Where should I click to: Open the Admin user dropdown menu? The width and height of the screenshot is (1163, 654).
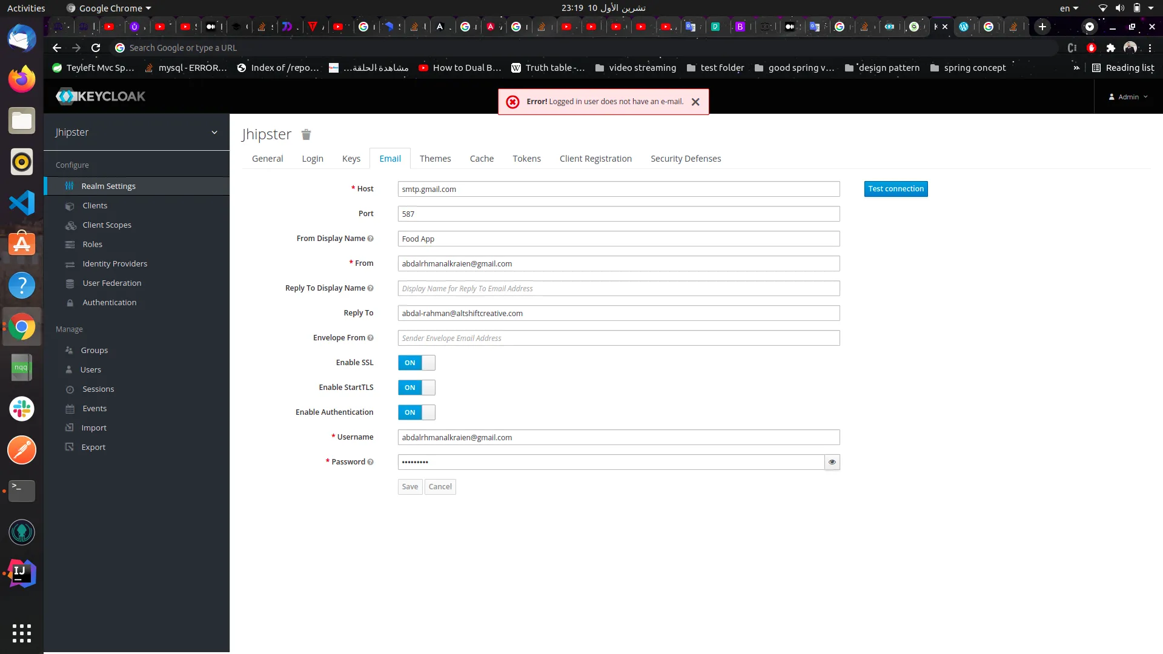(x=1128, y=97)
